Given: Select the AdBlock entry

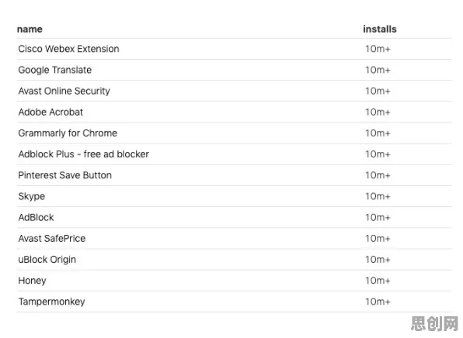Looking at the screenshot, I should tap(36, 218).
